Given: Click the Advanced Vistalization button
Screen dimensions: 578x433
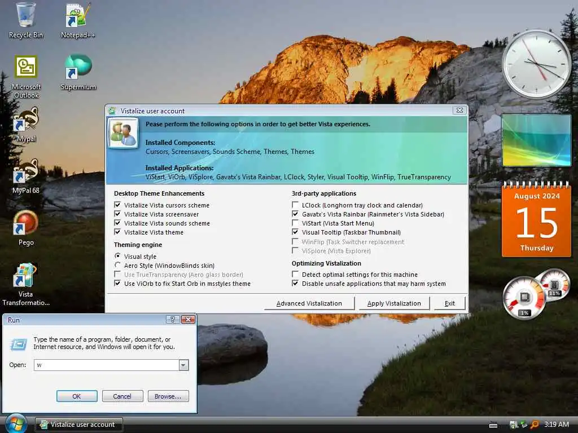Looking at the screenshot, I should point(309,303).
